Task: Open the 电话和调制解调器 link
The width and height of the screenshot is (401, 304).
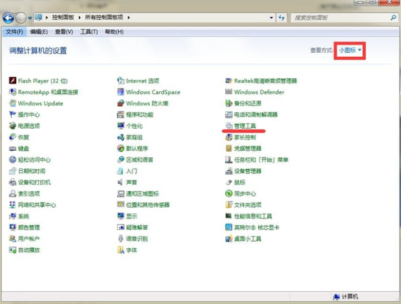Action: click(256, 115)
